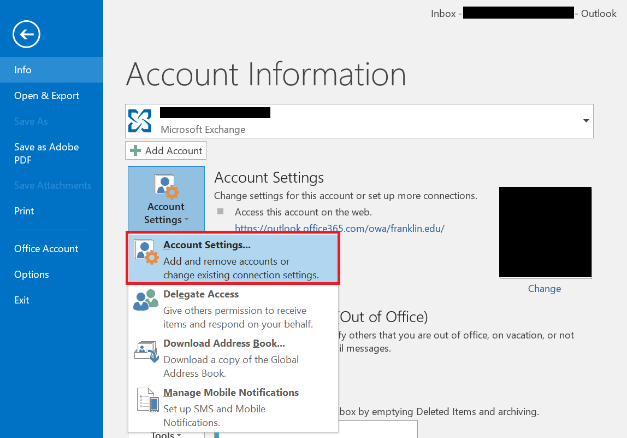
Task: Click the Add Account button
Action: 165,150
